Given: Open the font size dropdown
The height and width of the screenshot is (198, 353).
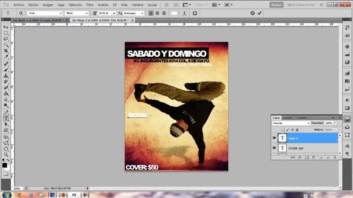Looking at the screenshot, I should point(114,13).
